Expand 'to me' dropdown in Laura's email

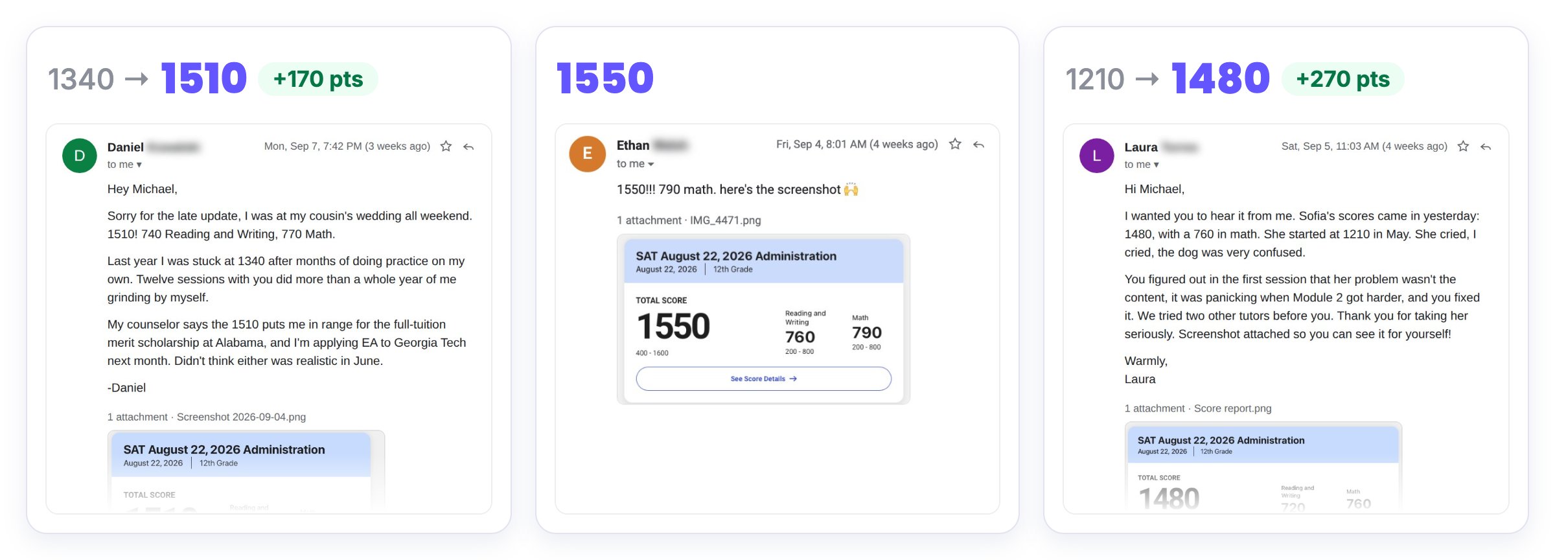[1142, 165]
